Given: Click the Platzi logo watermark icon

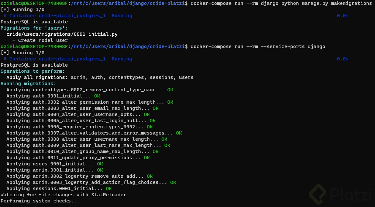Looking at the screenshot, I should (x=318, y=194).
